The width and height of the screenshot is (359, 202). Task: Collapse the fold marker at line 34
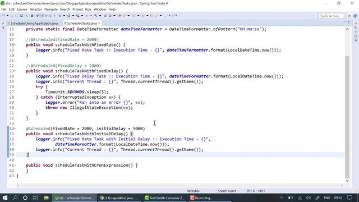click(x=15, y=128)
